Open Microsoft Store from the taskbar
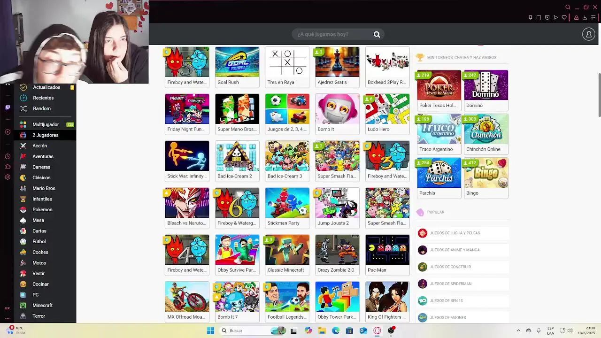Image resolution: width=601 pixels, height=338 pixels. click(x=349, y=330)
